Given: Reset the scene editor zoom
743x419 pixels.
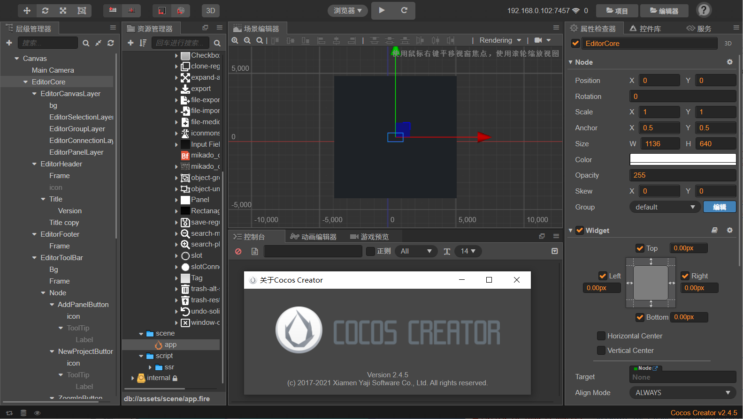Looking at the screenshot, I should [x=260, y=40].
